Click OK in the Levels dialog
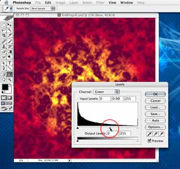This screenshot has height=169, width=180. [155, 94]
